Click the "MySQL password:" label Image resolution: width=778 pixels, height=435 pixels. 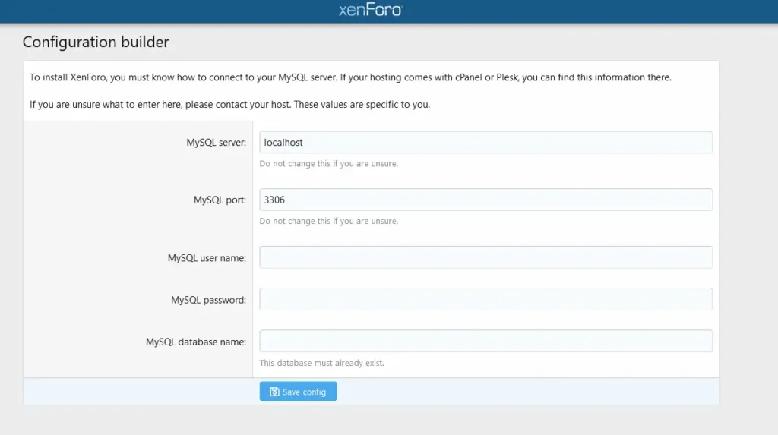[x=208, y=300]
